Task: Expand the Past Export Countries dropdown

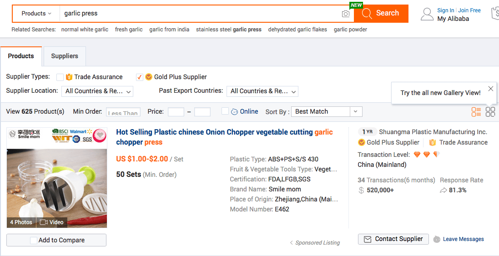Action: pos(262,91)
